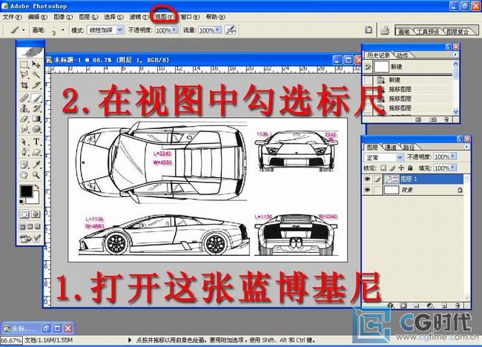The height and width of the screenshot is (347, 482).
Task: Select the Eyedropper tool
Action: [x=36, y=165]
